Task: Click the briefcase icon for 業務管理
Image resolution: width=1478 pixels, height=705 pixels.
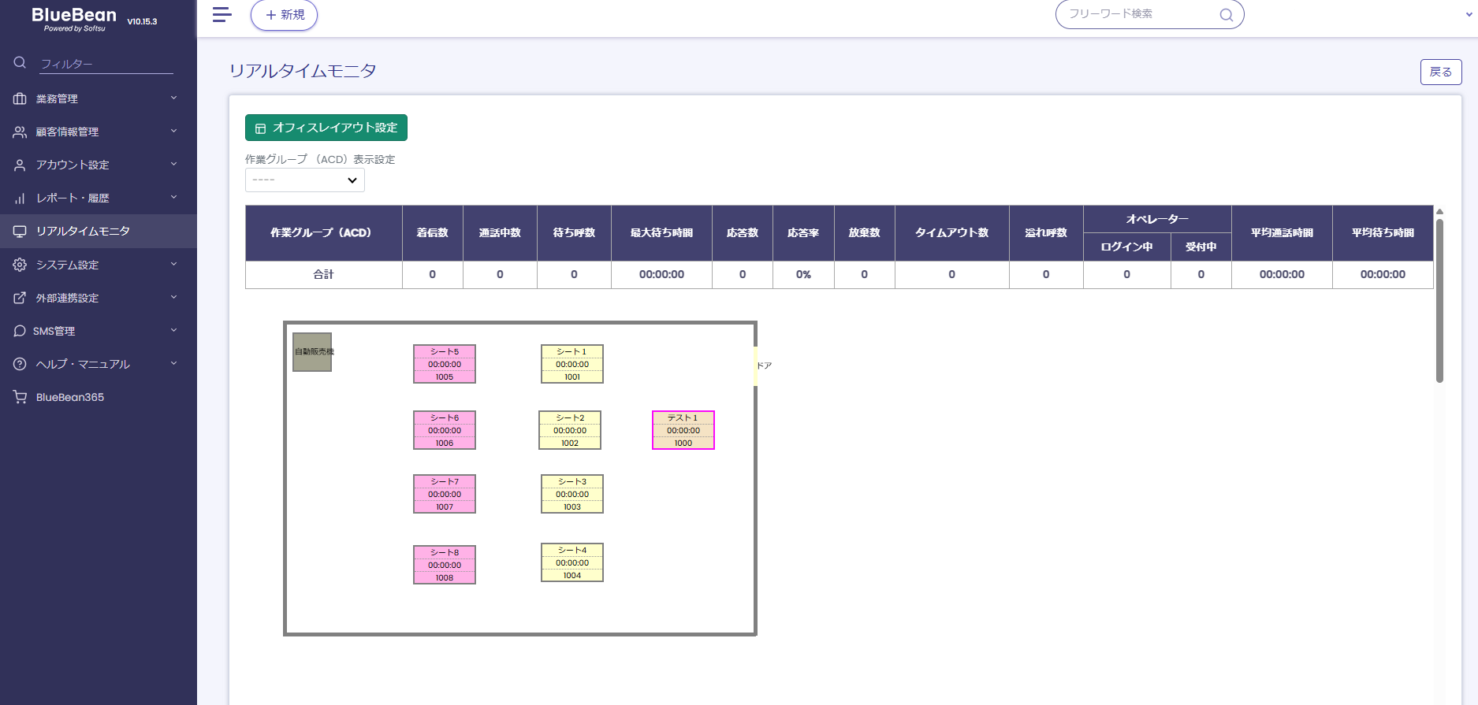Action: [20, 99]
